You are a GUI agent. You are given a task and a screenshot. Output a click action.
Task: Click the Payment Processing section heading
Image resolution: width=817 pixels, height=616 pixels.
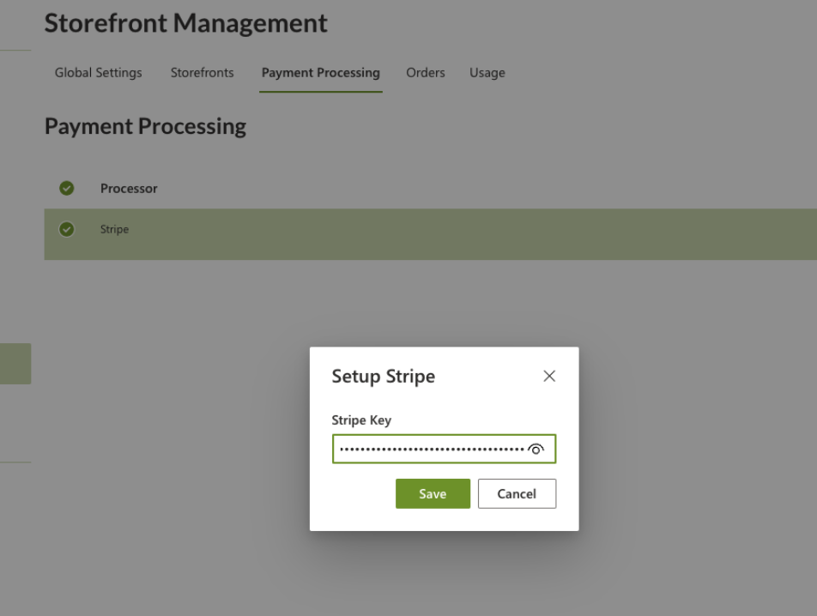[145, 126]
